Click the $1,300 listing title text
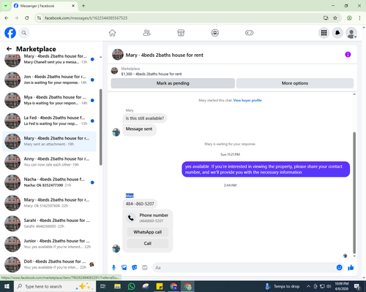The height and width of the screenshot is (292, 366). pyautogui.click(x=152, y=74)
